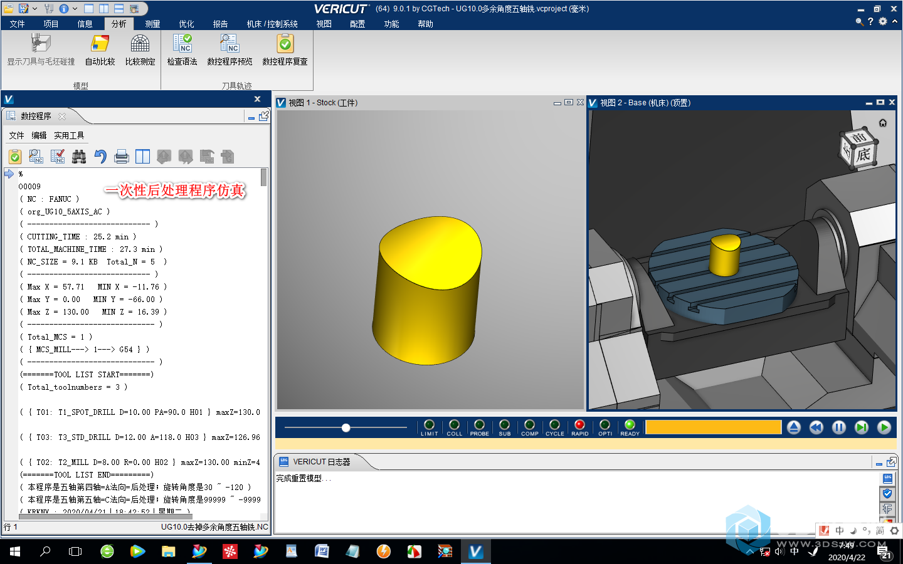Close the 数控程序 tab
The image size is (903, 564).
(x=62, y=116)
